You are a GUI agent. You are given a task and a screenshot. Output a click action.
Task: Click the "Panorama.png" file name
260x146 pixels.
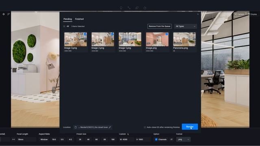tap(180, 48)
